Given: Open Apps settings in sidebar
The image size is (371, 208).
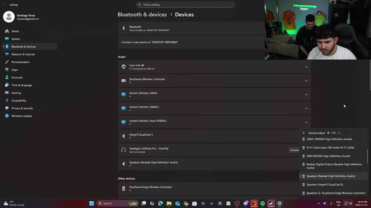Looking at the screenshot, I should click(x=30, y=70).
